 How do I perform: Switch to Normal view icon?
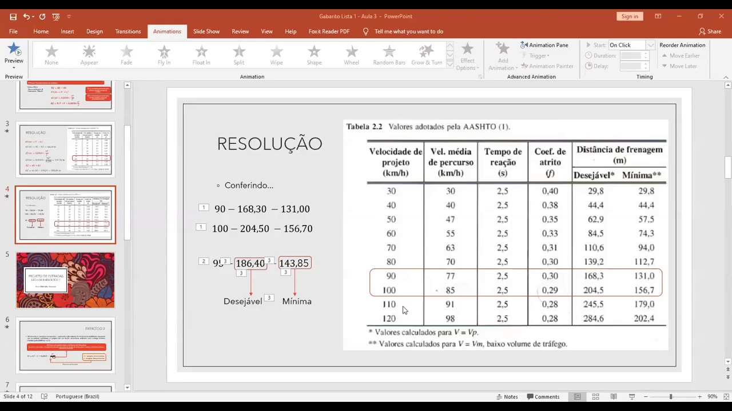click(577, 397)
